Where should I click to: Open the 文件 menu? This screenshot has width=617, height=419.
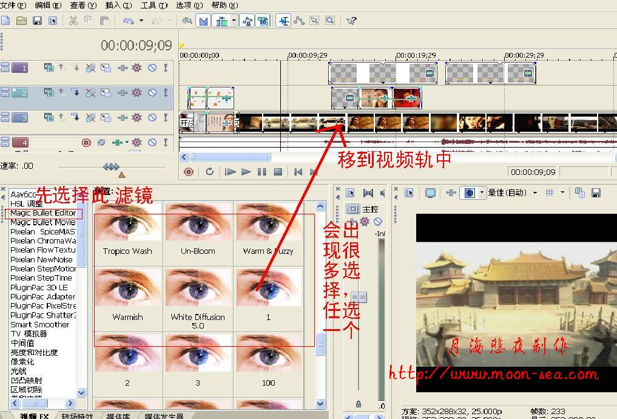13,5
